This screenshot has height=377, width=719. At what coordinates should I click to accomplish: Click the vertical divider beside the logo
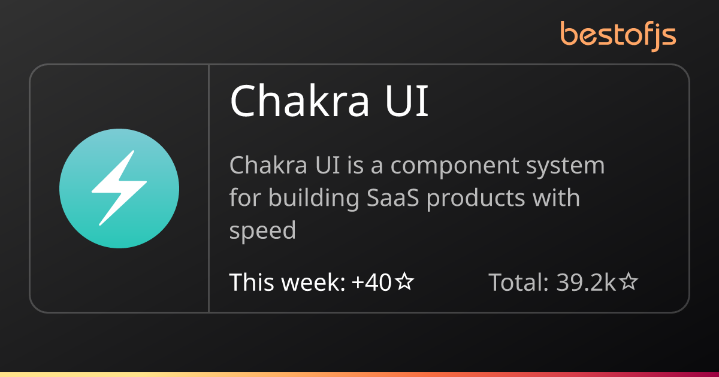point(209,188)
